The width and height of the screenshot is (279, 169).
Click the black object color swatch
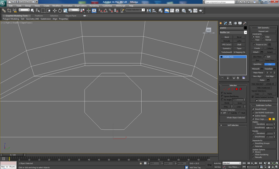coord(245,28)
